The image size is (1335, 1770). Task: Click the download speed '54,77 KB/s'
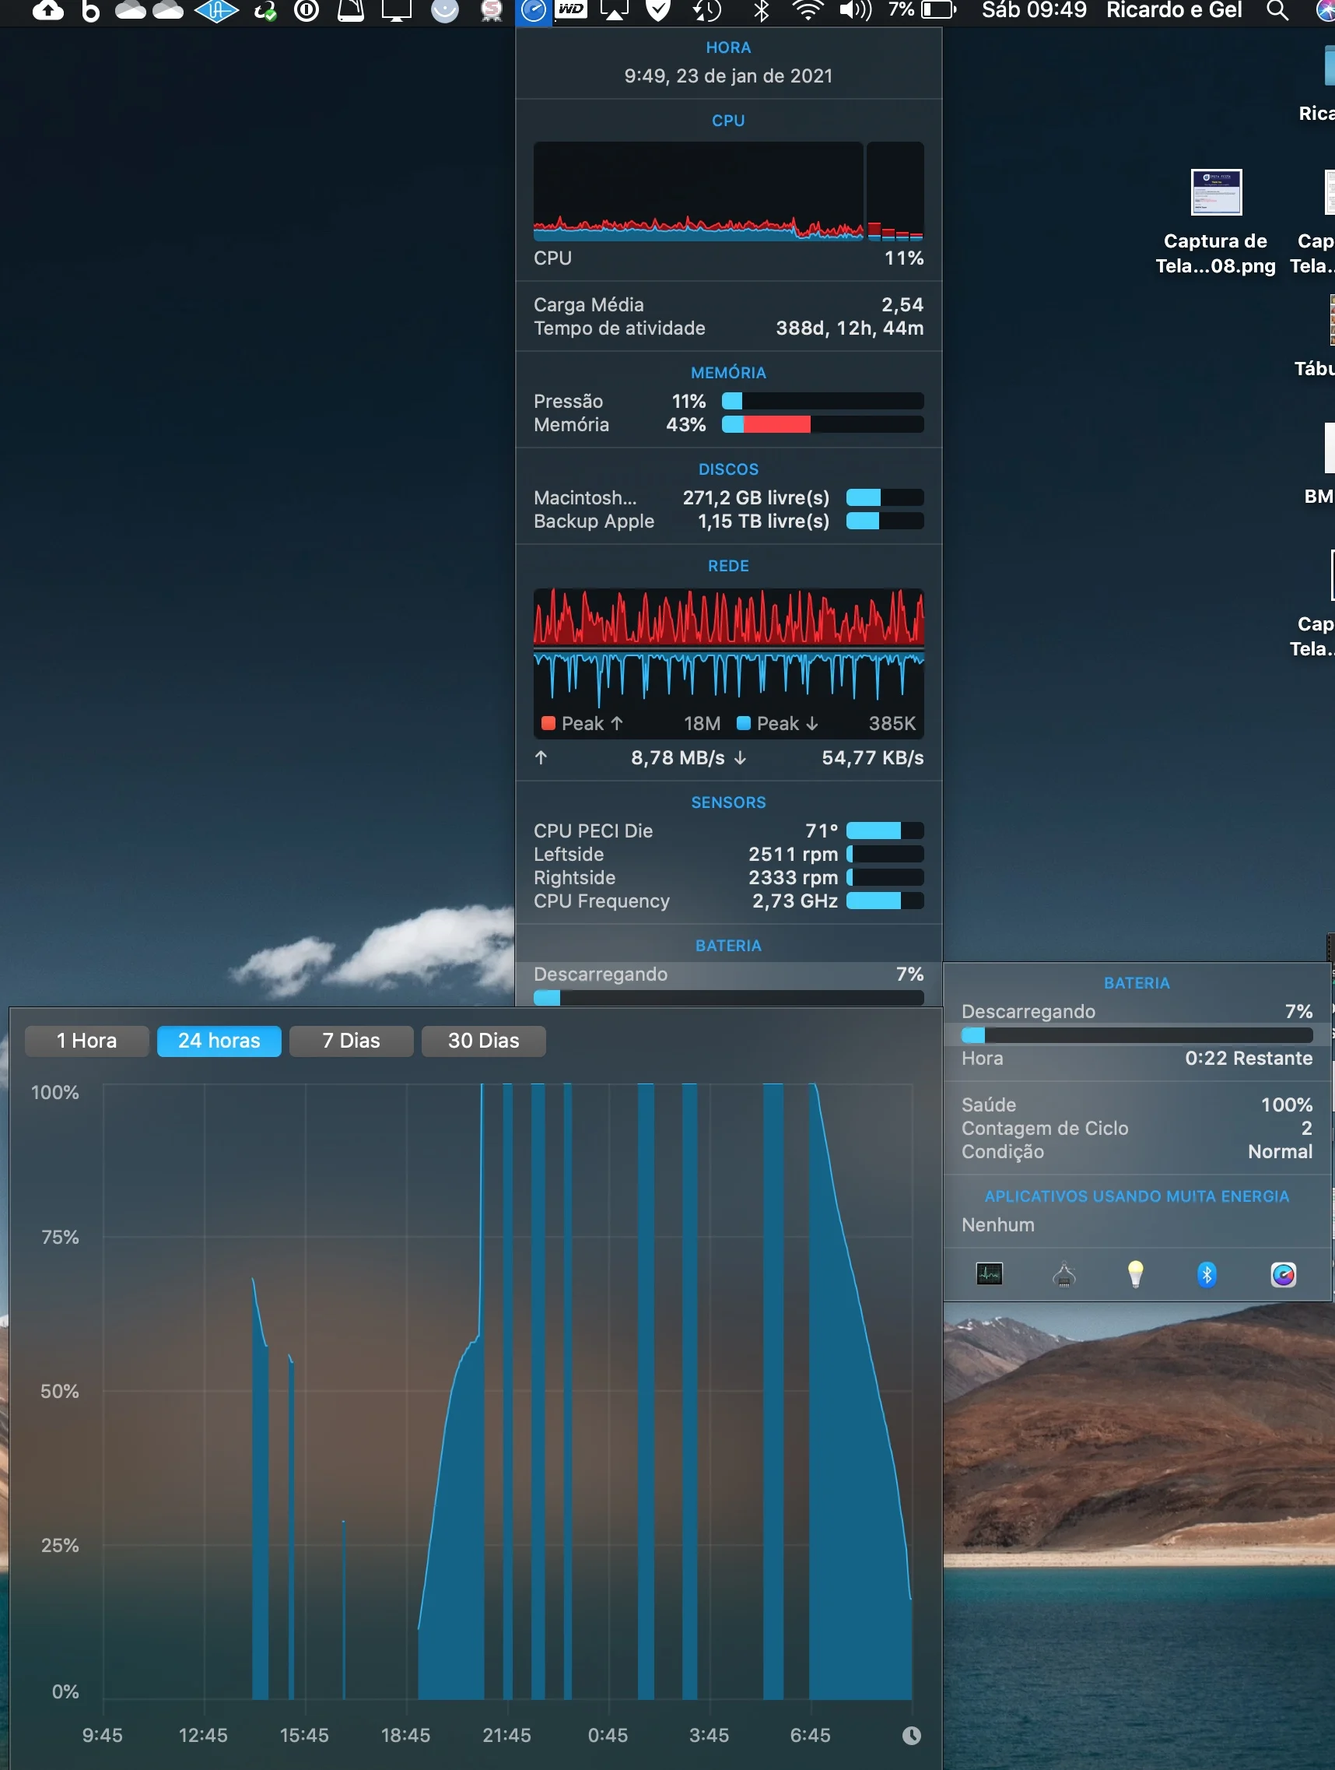(x=873, y=757)
